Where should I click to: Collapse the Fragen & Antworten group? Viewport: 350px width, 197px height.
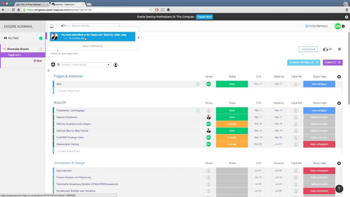pyautogui.click(x=68, y=76)
